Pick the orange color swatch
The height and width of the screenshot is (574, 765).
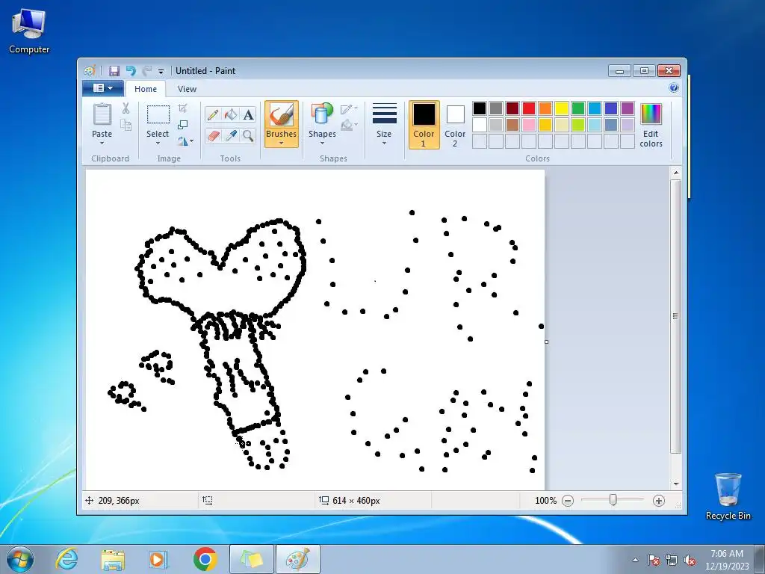tap(545, 108)
